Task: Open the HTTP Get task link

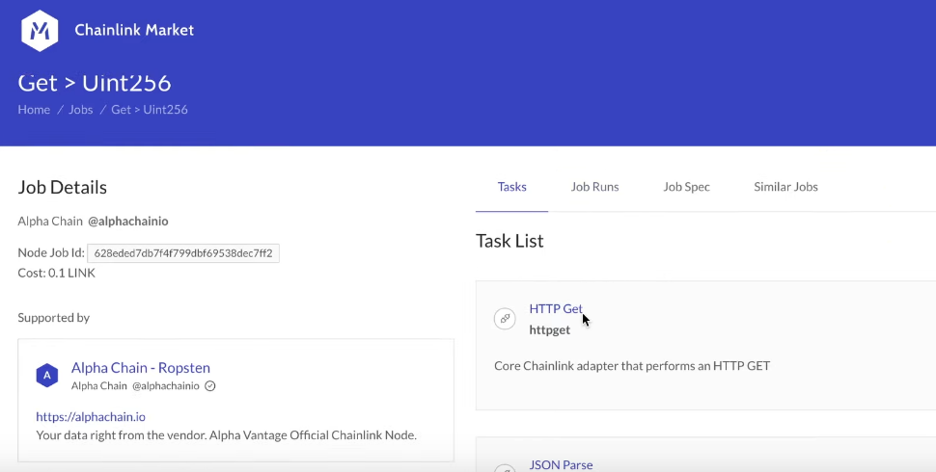Action: point(556,308)
